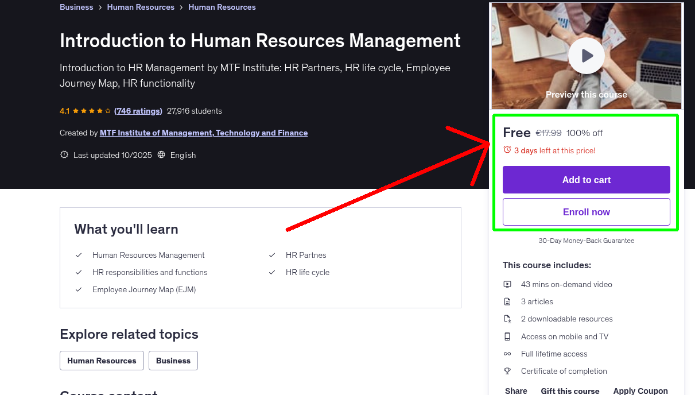Click the mobile and TV access icon
Image resolution: width=695 pixels, height=395 pixels.
507,336
